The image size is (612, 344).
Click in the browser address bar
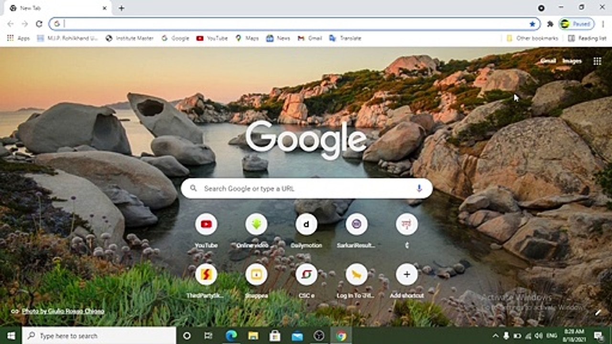click(295, 24)
